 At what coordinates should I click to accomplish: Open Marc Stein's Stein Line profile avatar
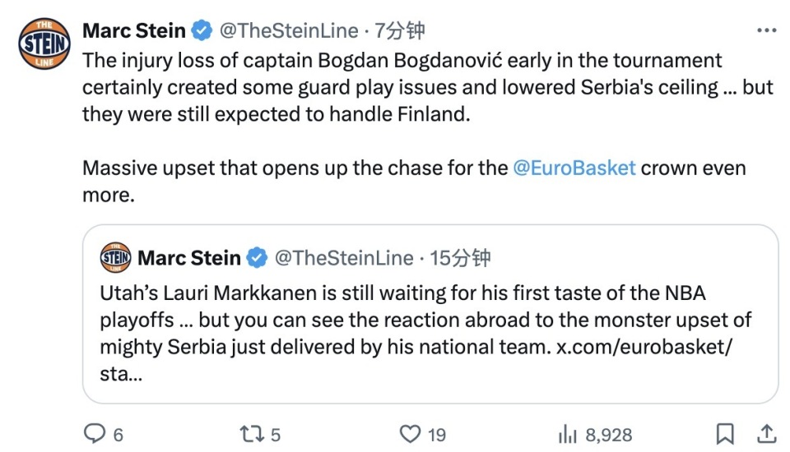[44, 44]
